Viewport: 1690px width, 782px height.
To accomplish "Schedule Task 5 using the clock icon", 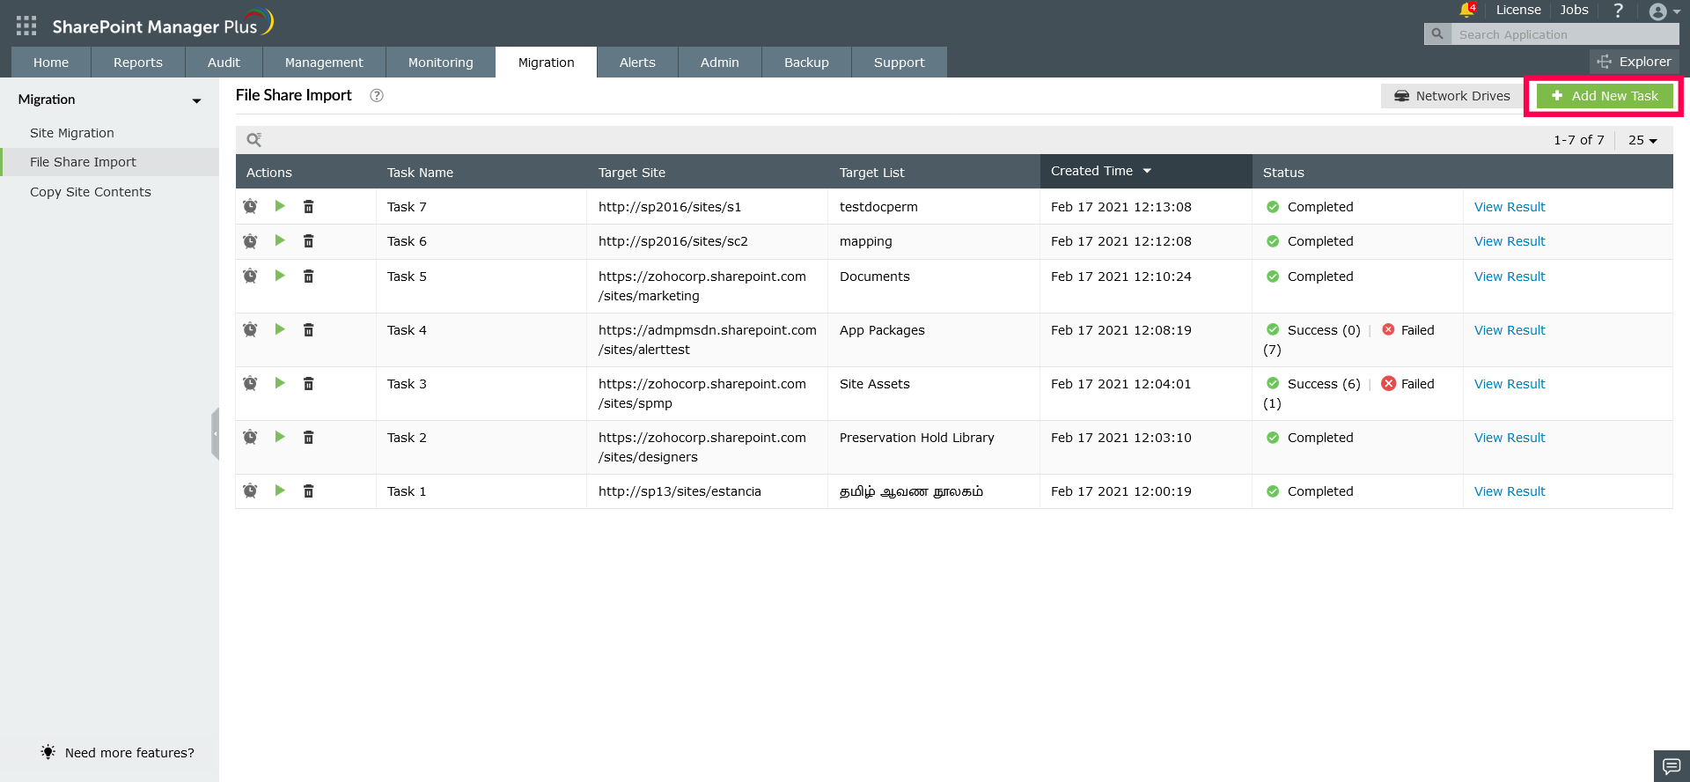I will (x=250, y=276).
